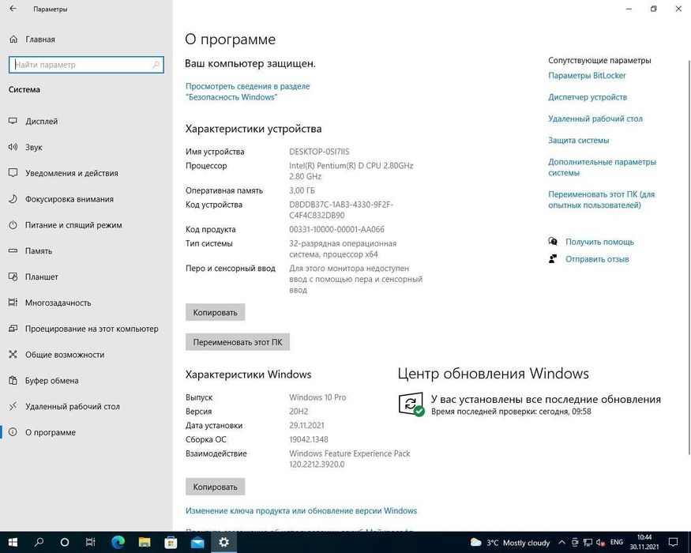Image resolution: width=691 pixels, height=553 pixels.
Task: Select RAM value 3,00 ГБ
Action: coord(302,190)
